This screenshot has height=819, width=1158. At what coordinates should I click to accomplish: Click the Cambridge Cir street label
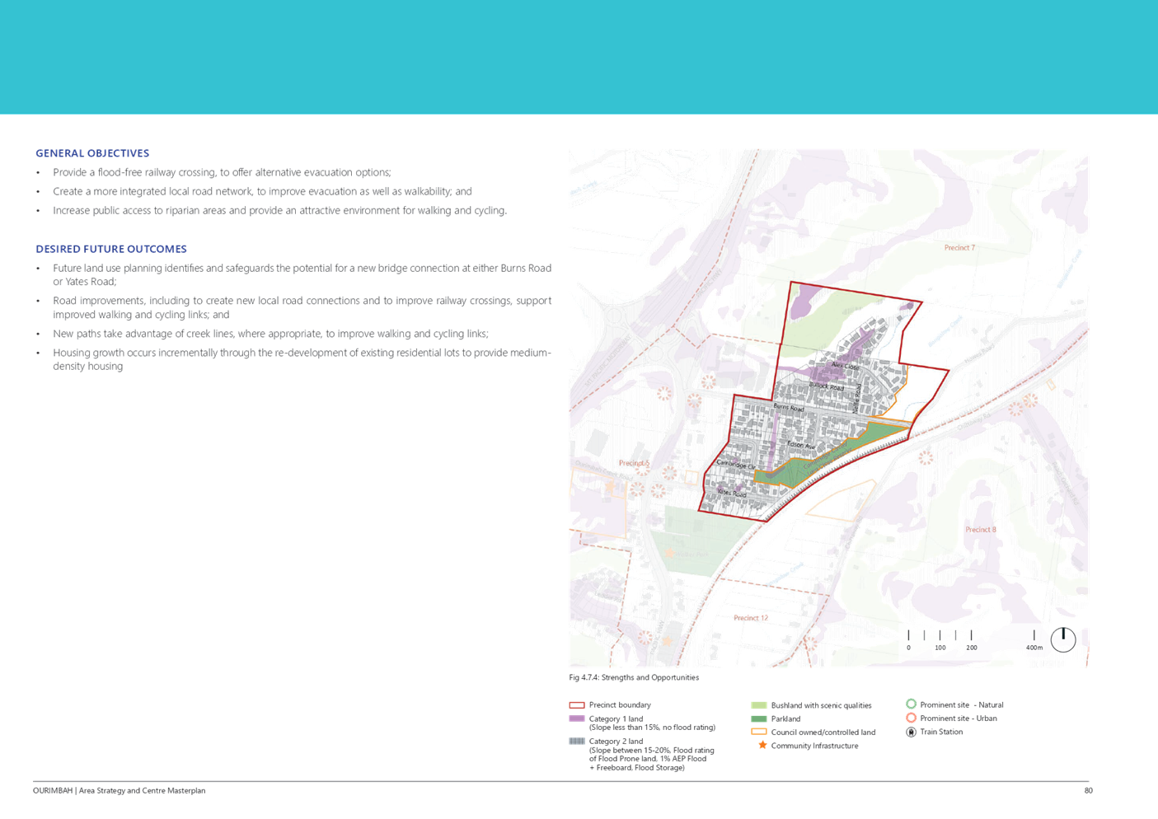point(735,464)
